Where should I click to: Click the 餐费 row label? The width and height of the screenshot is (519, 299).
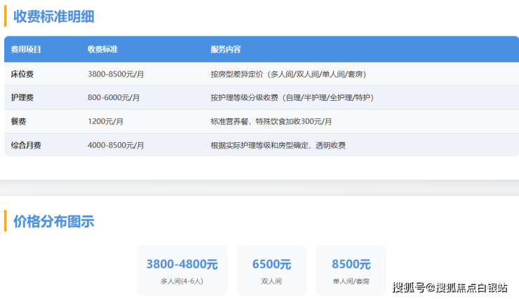click(x=18, y=121)
